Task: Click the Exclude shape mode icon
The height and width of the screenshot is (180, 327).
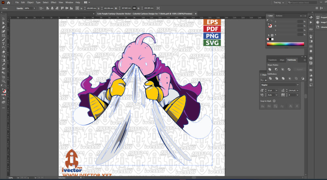Action: [289, 69]
